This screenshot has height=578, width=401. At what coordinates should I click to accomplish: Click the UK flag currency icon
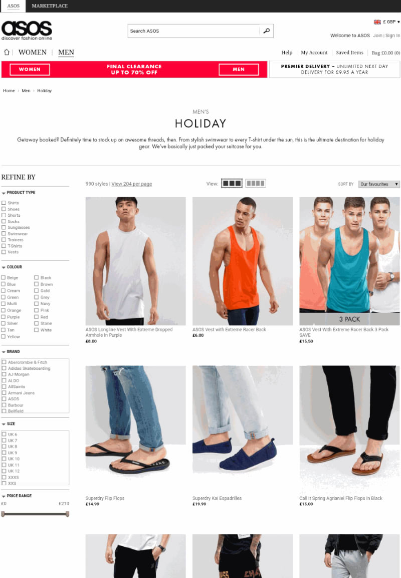(x=377, y=22)
